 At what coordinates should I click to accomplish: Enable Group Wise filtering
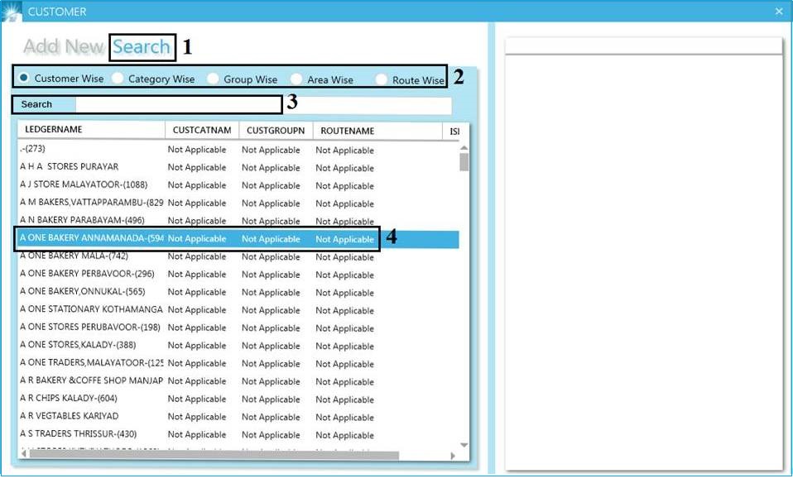click(x=214, y=78)
